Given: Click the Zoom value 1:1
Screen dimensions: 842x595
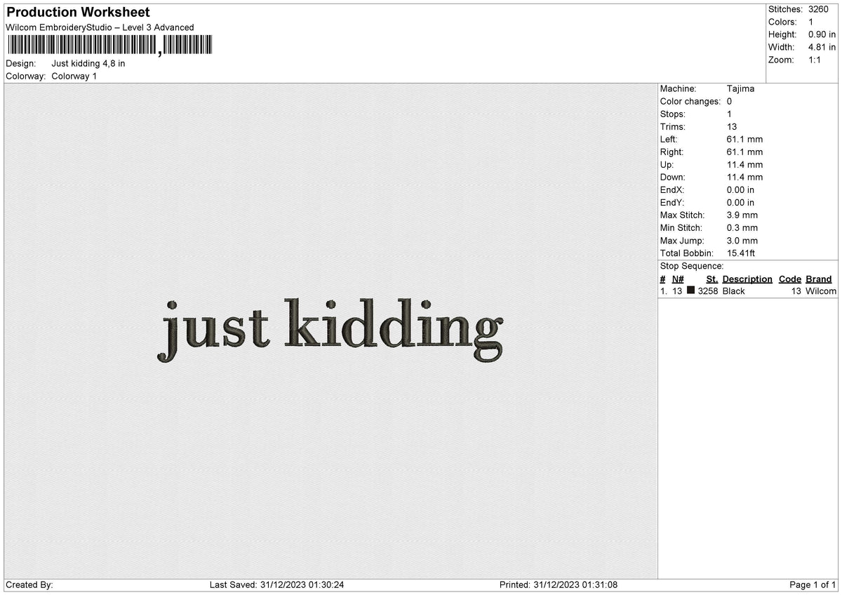Looking at the screenshot, I should (815, 60).
